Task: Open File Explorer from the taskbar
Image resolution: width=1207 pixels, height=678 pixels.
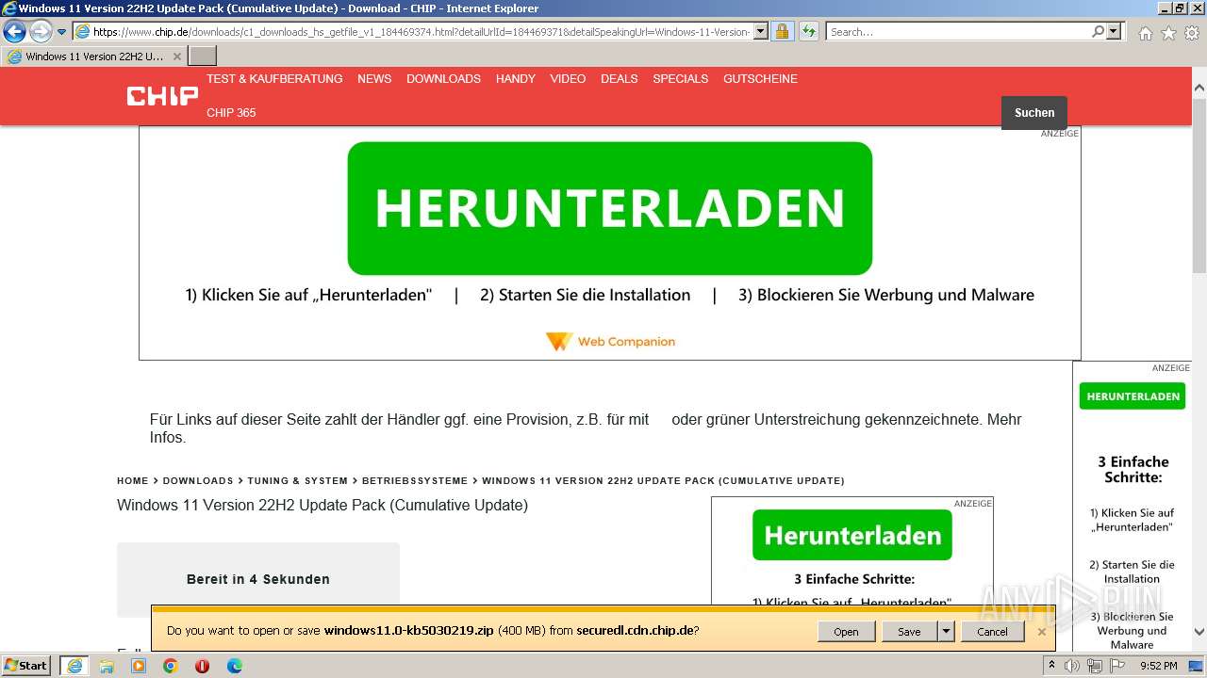Action: pos(107,666)
